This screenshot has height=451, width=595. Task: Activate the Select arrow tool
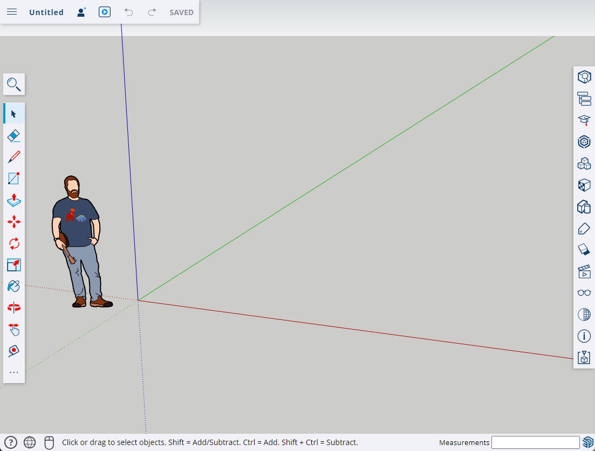pyautogui.click(x=13, y=113)
